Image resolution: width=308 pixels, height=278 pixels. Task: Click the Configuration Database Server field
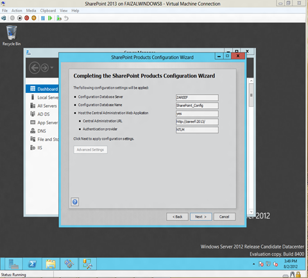pyautogui.click(x=197, y=97)
